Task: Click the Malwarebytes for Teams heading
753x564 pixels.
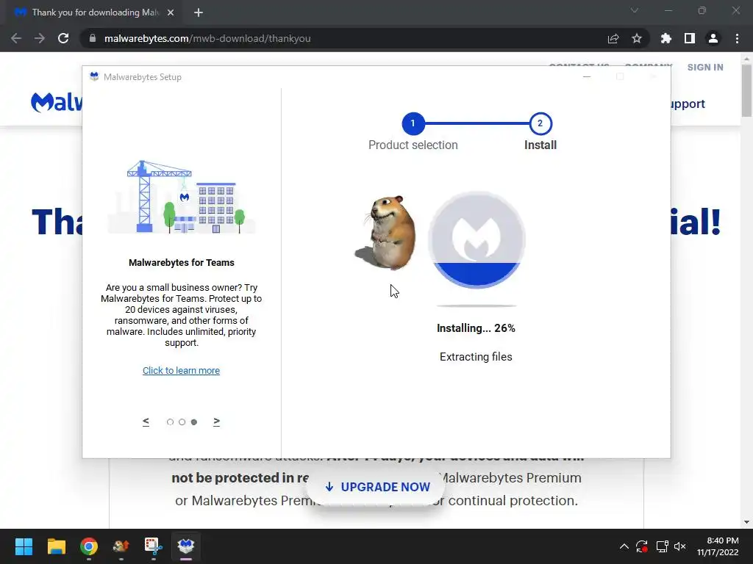Action: point(182,263)
